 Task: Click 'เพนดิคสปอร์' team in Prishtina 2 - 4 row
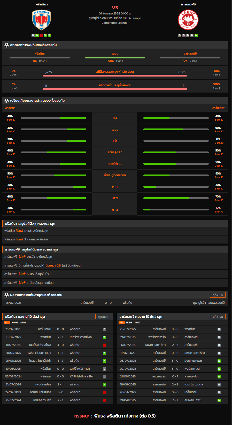pos(43,385)
